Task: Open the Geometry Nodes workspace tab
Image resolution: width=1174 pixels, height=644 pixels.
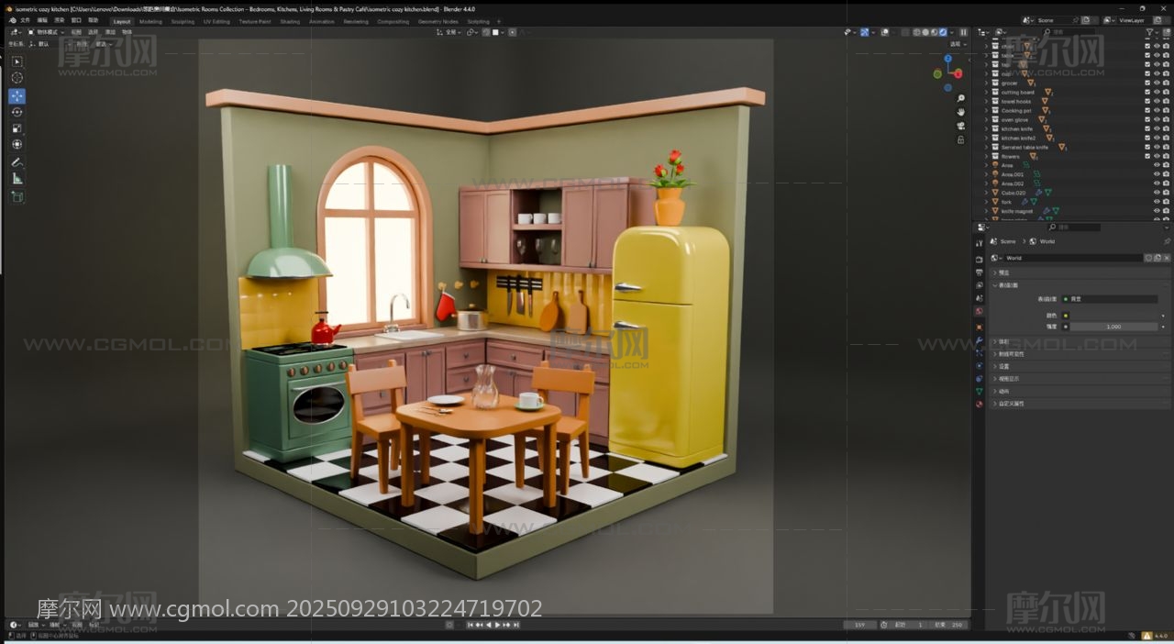Action: pos(437,21)
